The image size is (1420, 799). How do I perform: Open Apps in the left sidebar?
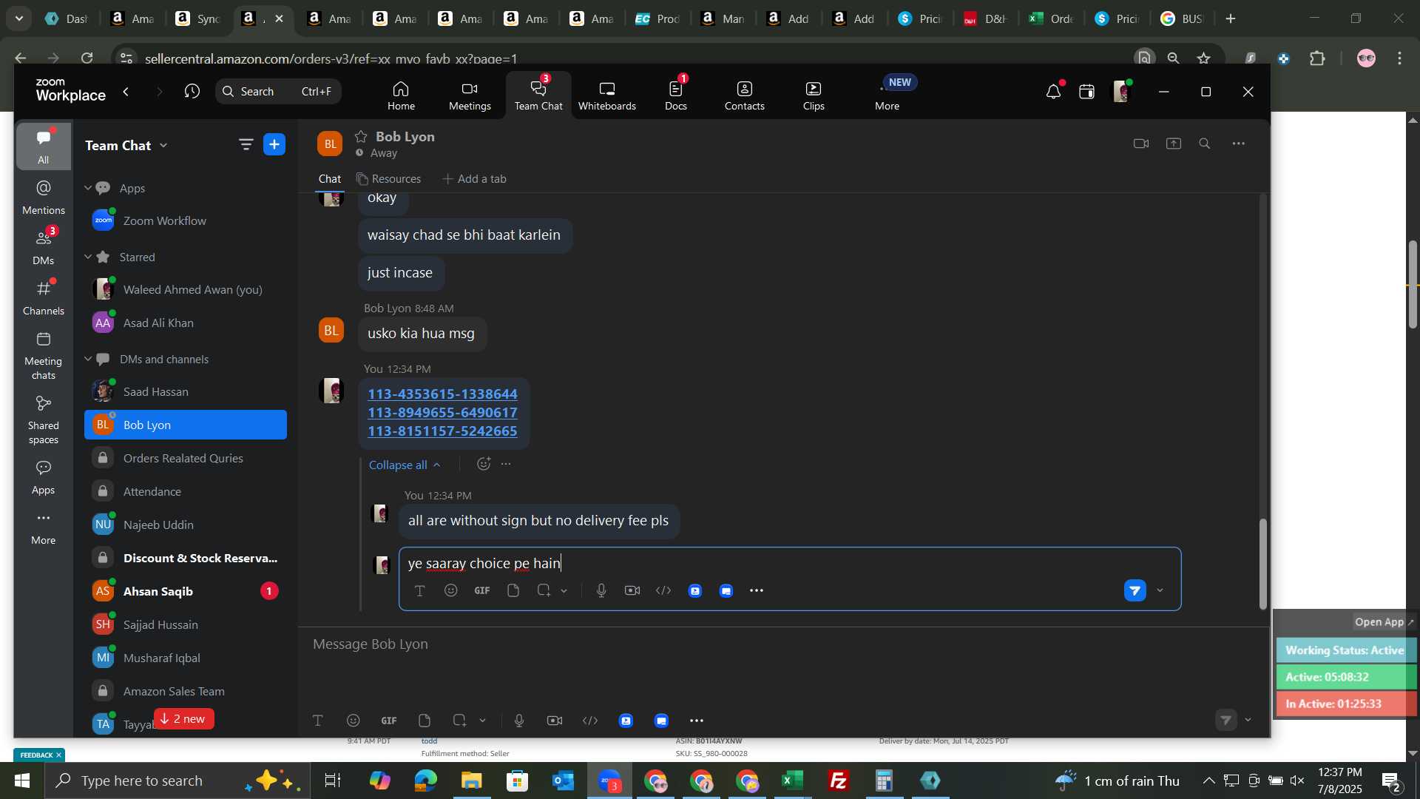44,478
